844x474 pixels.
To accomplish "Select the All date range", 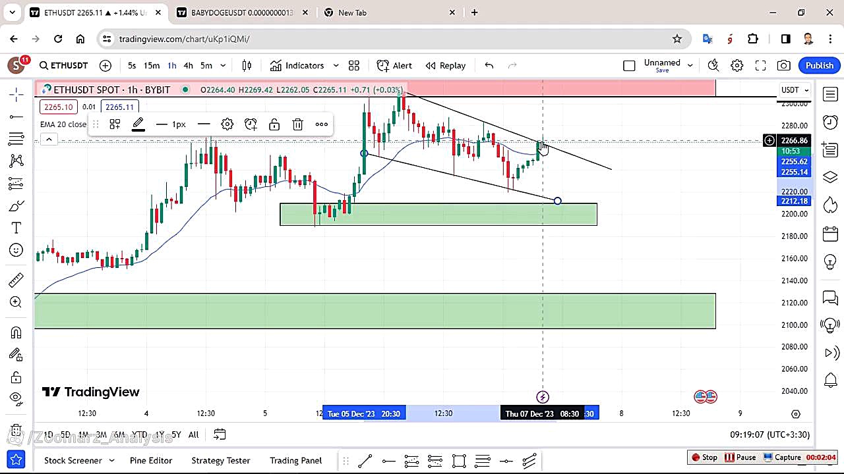I will (x=193, y=434).
